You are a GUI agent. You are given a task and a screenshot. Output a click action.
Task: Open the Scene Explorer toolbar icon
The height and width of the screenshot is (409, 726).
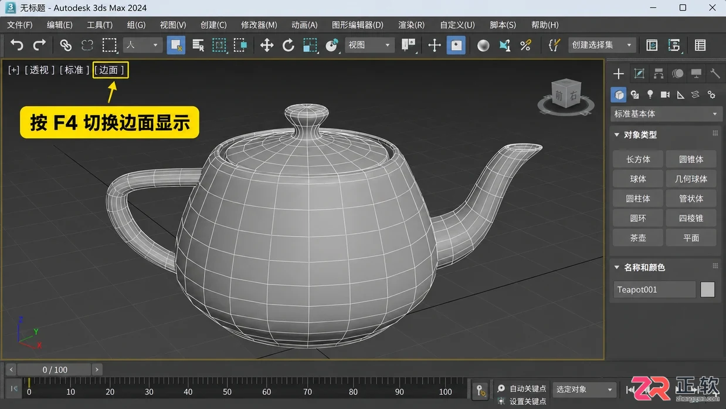pos(652,45)
